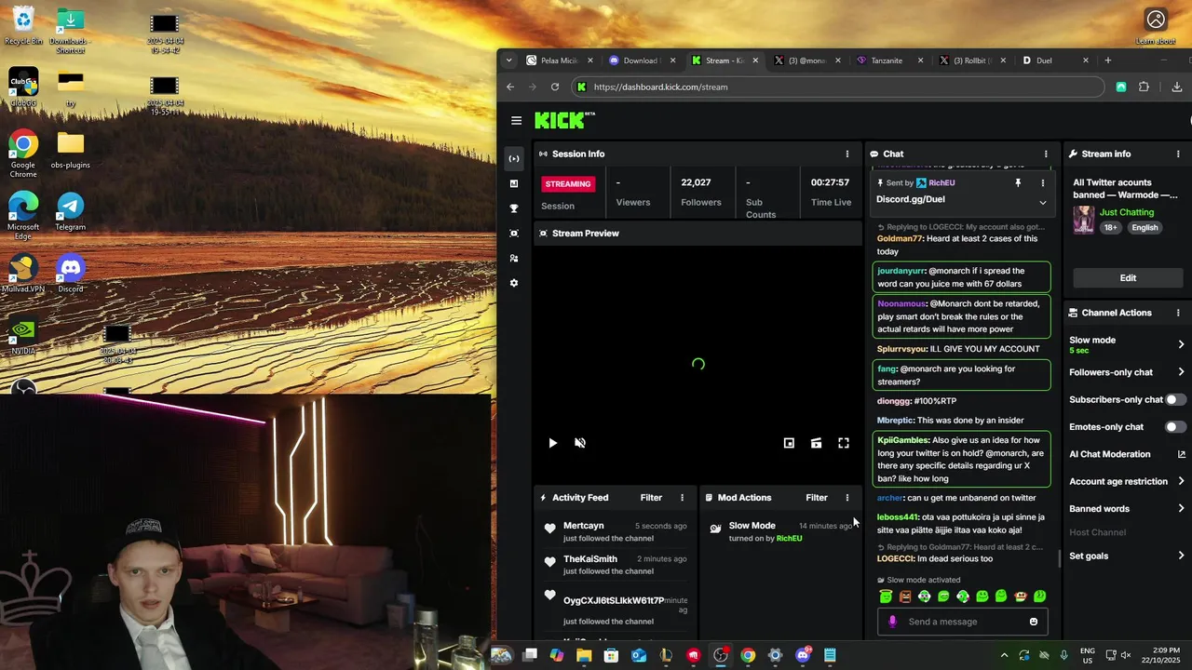Open Channel Actions options menu

coord(1178,313)
